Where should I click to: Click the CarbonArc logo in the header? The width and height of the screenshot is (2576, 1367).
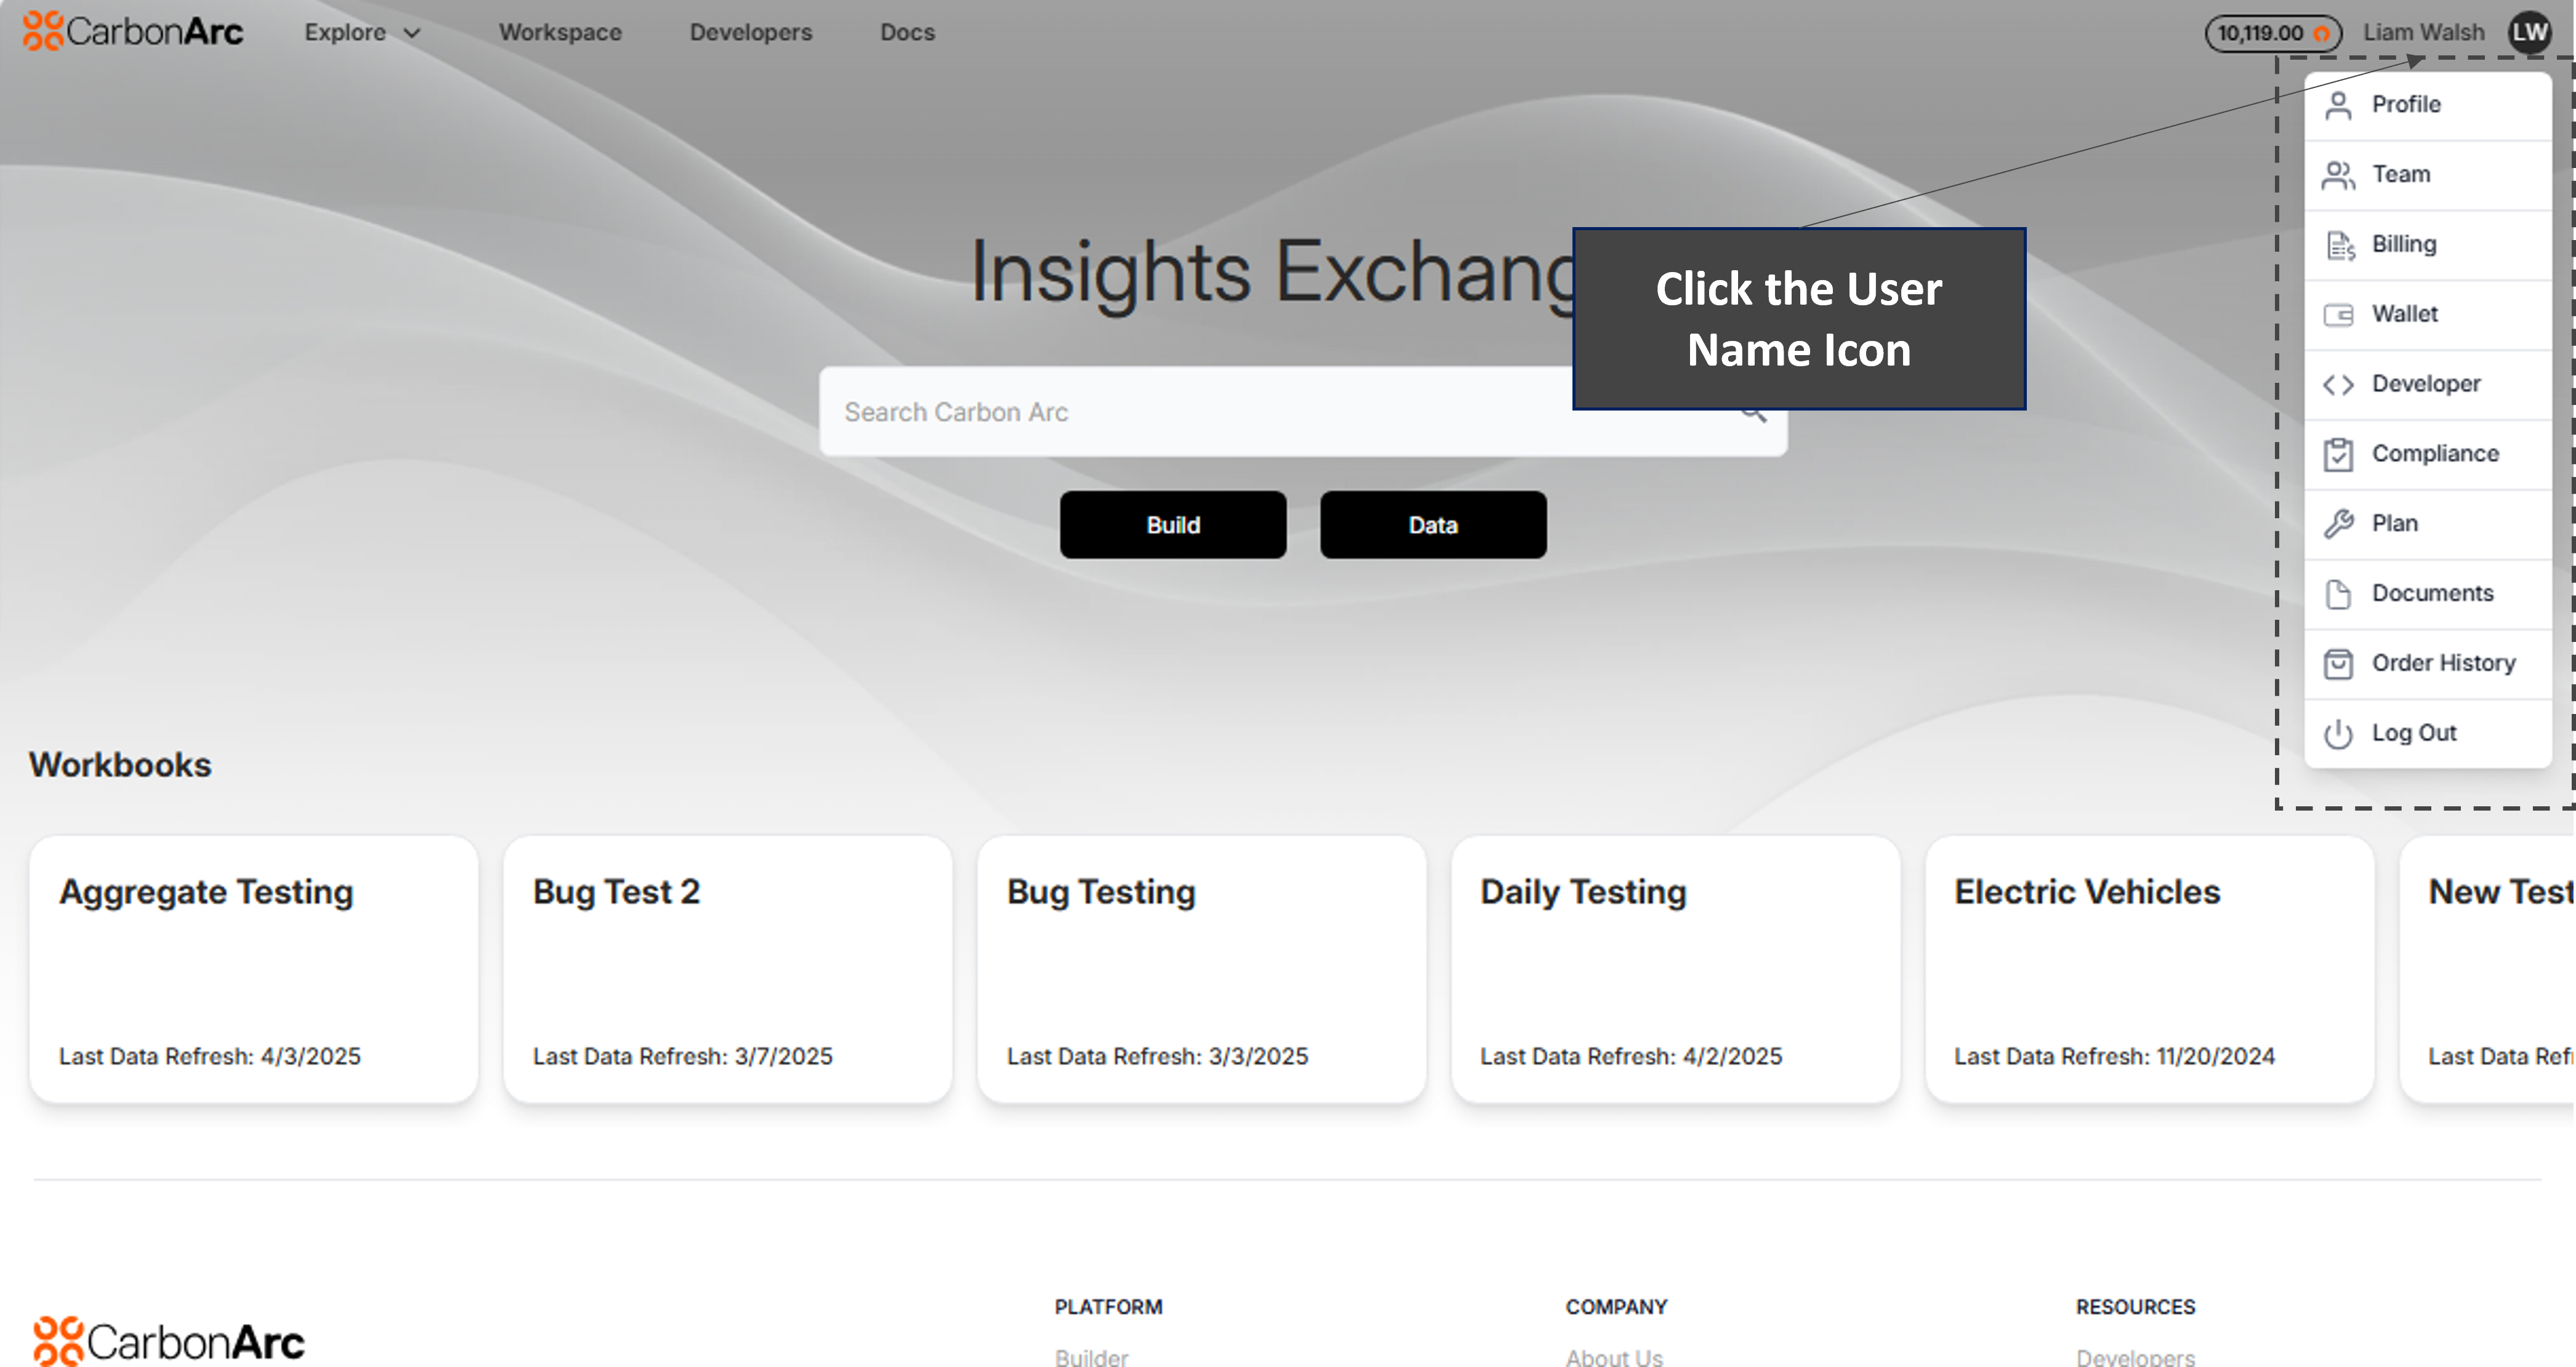133,31
